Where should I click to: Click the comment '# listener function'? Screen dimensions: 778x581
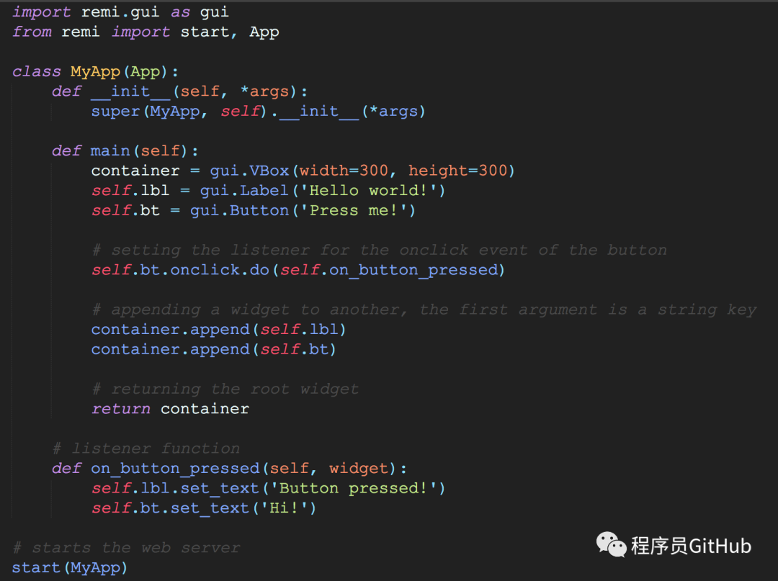[x=146, y=449]
